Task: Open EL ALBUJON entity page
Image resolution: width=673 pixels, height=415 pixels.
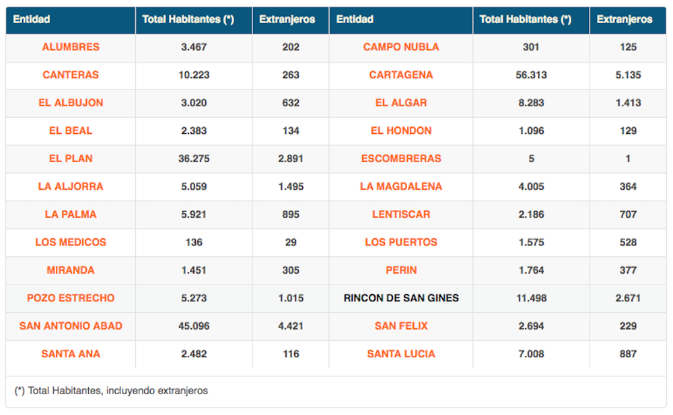Action: (71, 103)
